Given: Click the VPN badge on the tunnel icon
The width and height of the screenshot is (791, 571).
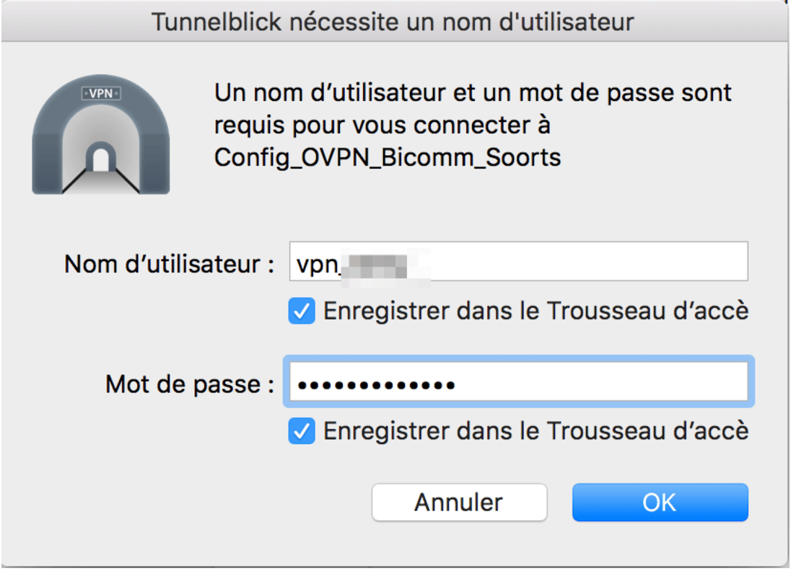Looking at the screenshot, I should coord(101,93).
